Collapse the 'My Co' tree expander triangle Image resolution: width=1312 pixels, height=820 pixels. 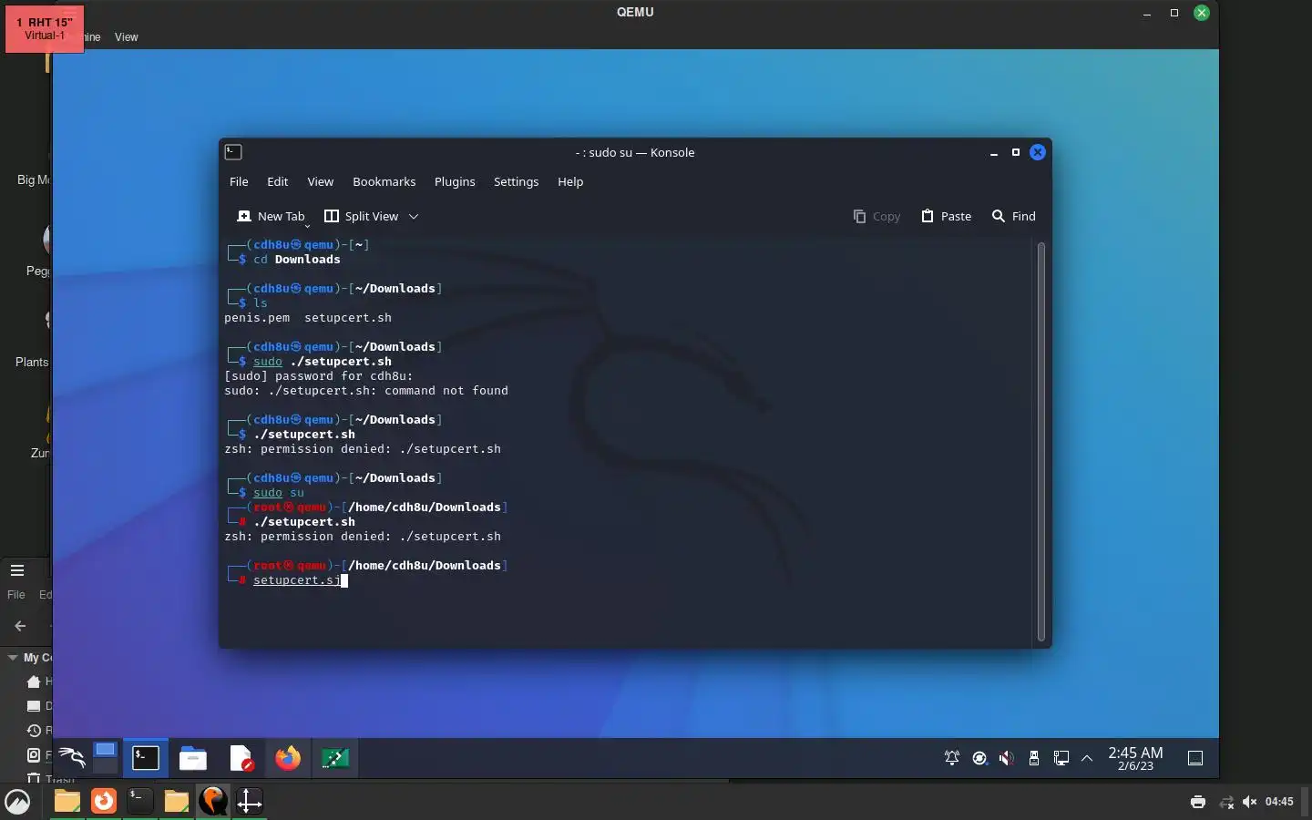pos(13,657)
